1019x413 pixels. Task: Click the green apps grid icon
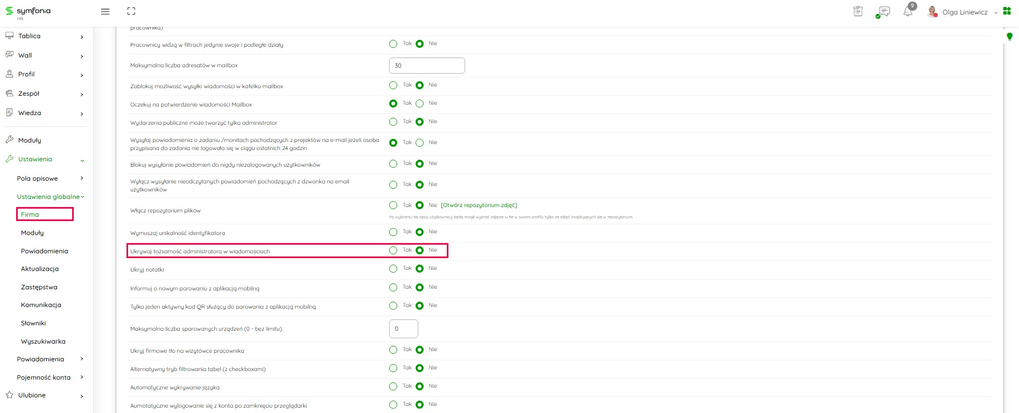(x=1007, y=11)
